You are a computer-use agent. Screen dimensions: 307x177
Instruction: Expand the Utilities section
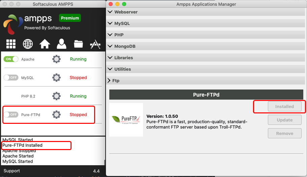coord(205,69)
